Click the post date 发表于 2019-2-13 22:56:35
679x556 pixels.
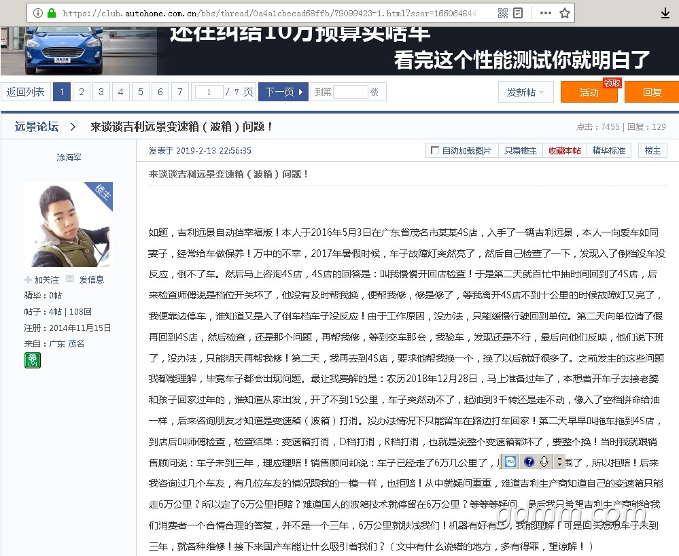200,150
